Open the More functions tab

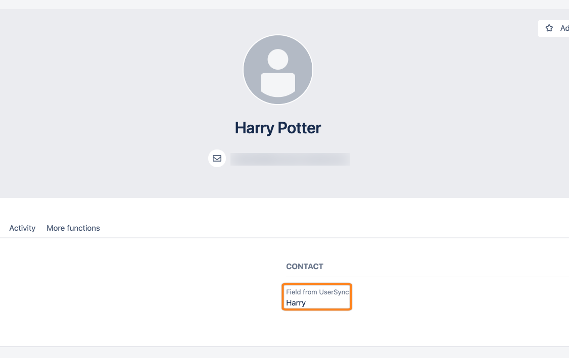(73, 228)
